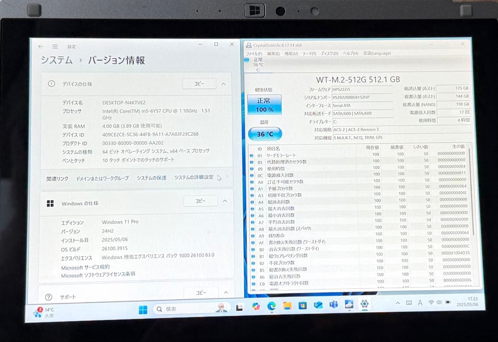Image resolution: width=498 pixels, height=342 pixels.
Task: Open Outlook from the taskbar
Action: (x=317, y=305)
